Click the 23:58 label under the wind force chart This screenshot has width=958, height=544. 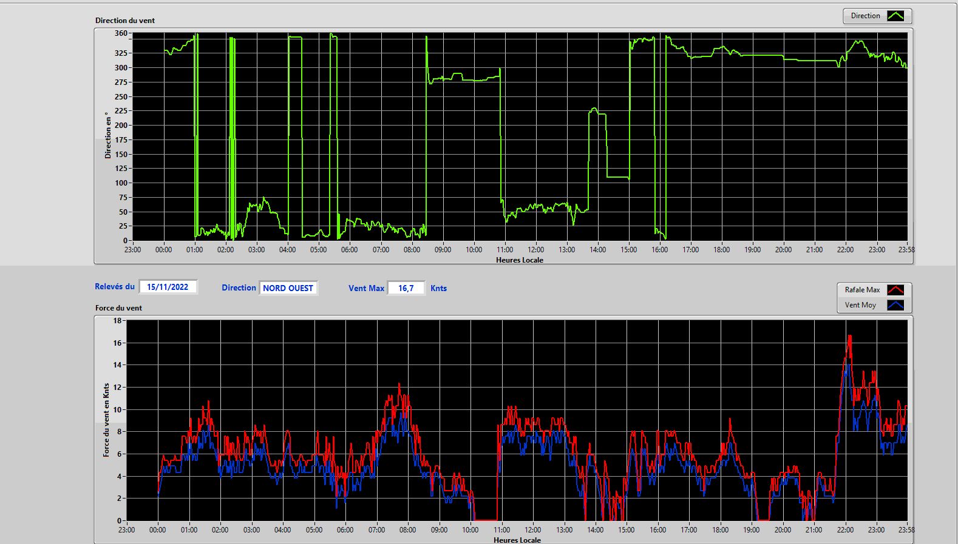(906, 529)
